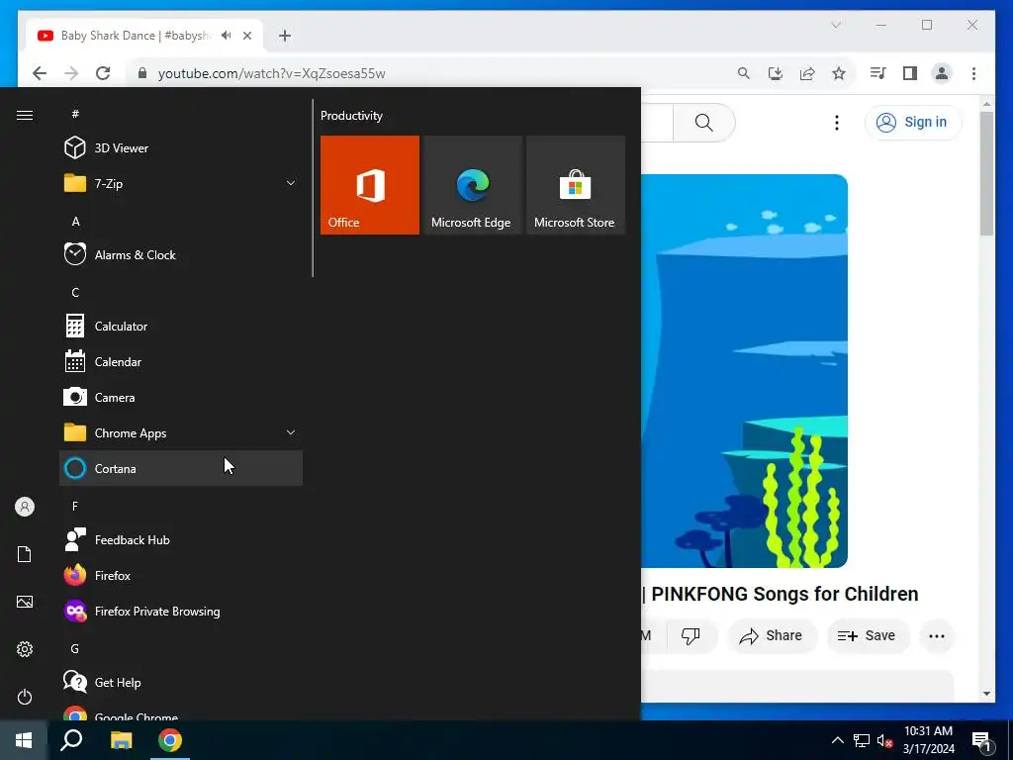The width and height of the screenshot is (1013, 760).
Task: Open YouTube settings three-dot menu
Action: [x=837, y=122]
